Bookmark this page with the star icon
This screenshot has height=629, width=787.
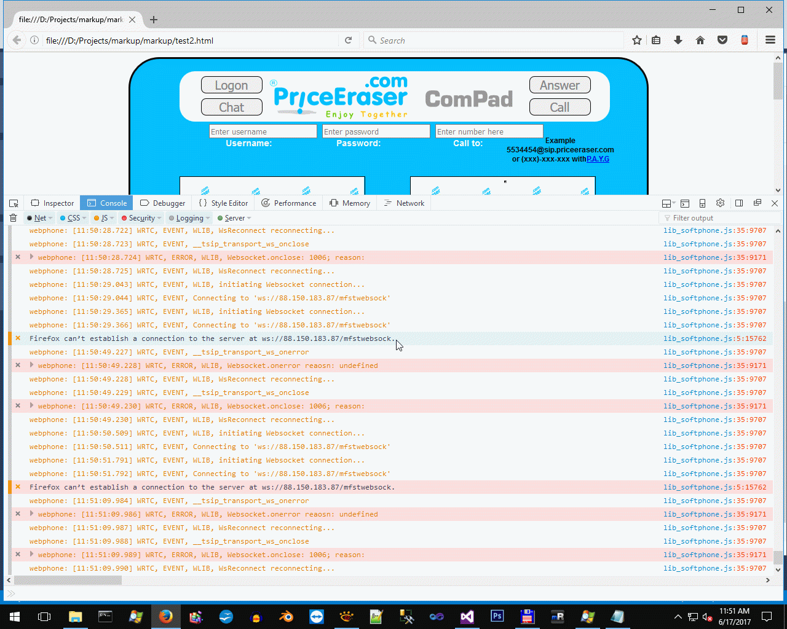tap(637, 41)
